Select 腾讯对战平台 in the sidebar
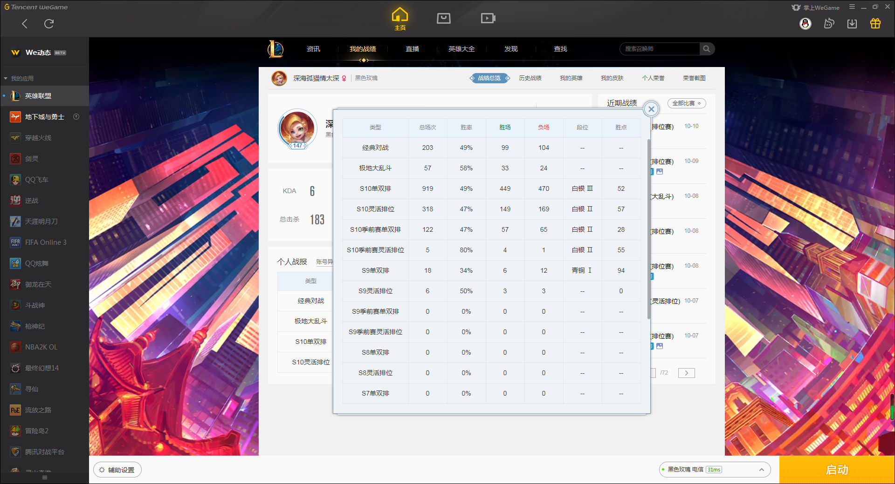Image resolution: width=895 pixels, height=484 pixels. pos(44,452)
